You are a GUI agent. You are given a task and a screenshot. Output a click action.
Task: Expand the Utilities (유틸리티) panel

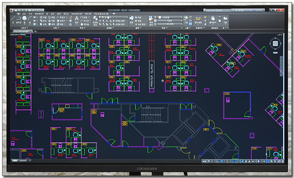click(x=200, y=28)
